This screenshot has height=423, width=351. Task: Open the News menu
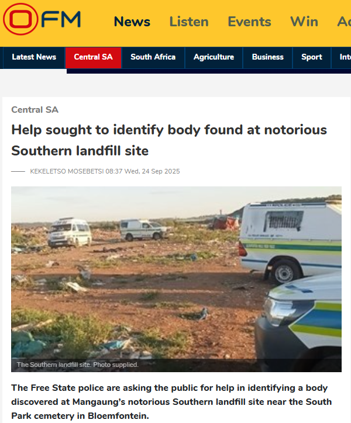coord(132,22)
